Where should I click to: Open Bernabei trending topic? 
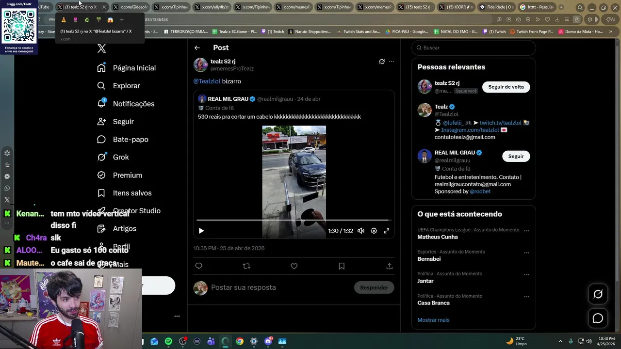coord(429,259)
